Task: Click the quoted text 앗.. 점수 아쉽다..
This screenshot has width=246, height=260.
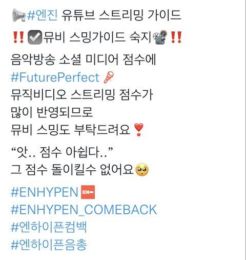Action: pos(62,152)
